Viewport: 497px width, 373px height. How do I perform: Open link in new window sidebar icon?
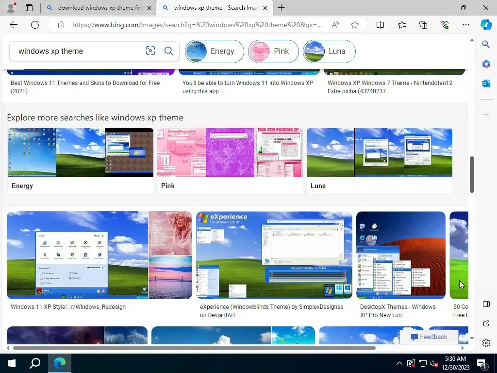[x=486, y=323]
